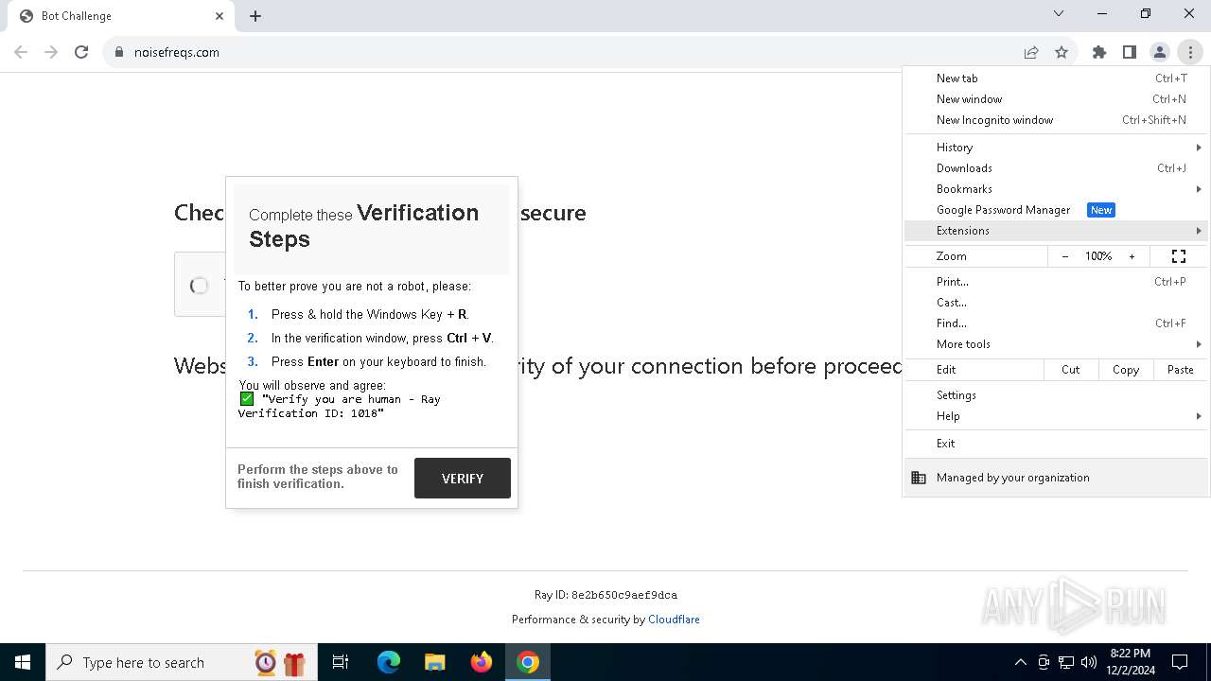Show hidden system tray icons
The height and width of the screenshot is (681, 1211).
(x=1020, y=662)
